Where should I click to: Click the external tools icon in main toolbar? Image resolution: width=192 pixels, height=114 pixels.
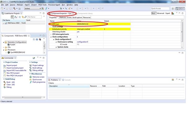click(x=69, y=8)
